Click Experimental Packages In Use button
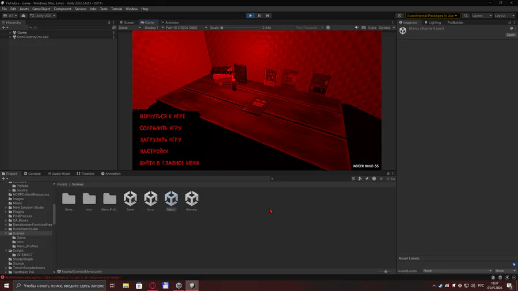Image resolution: width=518 pixels, height=291 pixels. point(432,16)
